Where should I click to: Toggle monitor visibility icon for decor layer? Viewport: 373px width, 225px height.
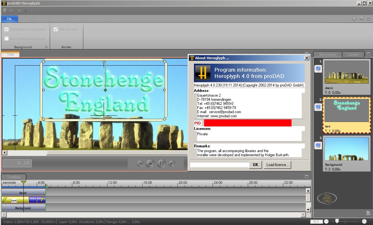click(318, 69)
